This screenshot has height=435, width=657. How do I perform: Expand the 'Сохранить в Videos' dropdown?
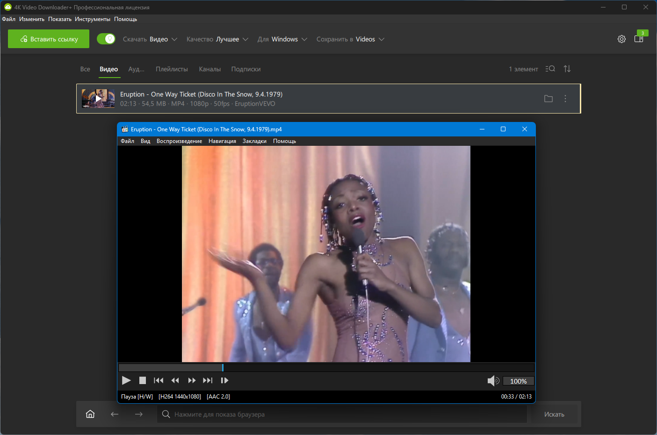point(350,39)
